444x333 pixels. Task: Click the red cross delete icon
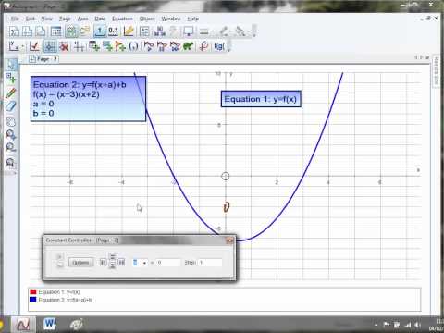pyautogui.click(x=64, y=46)
